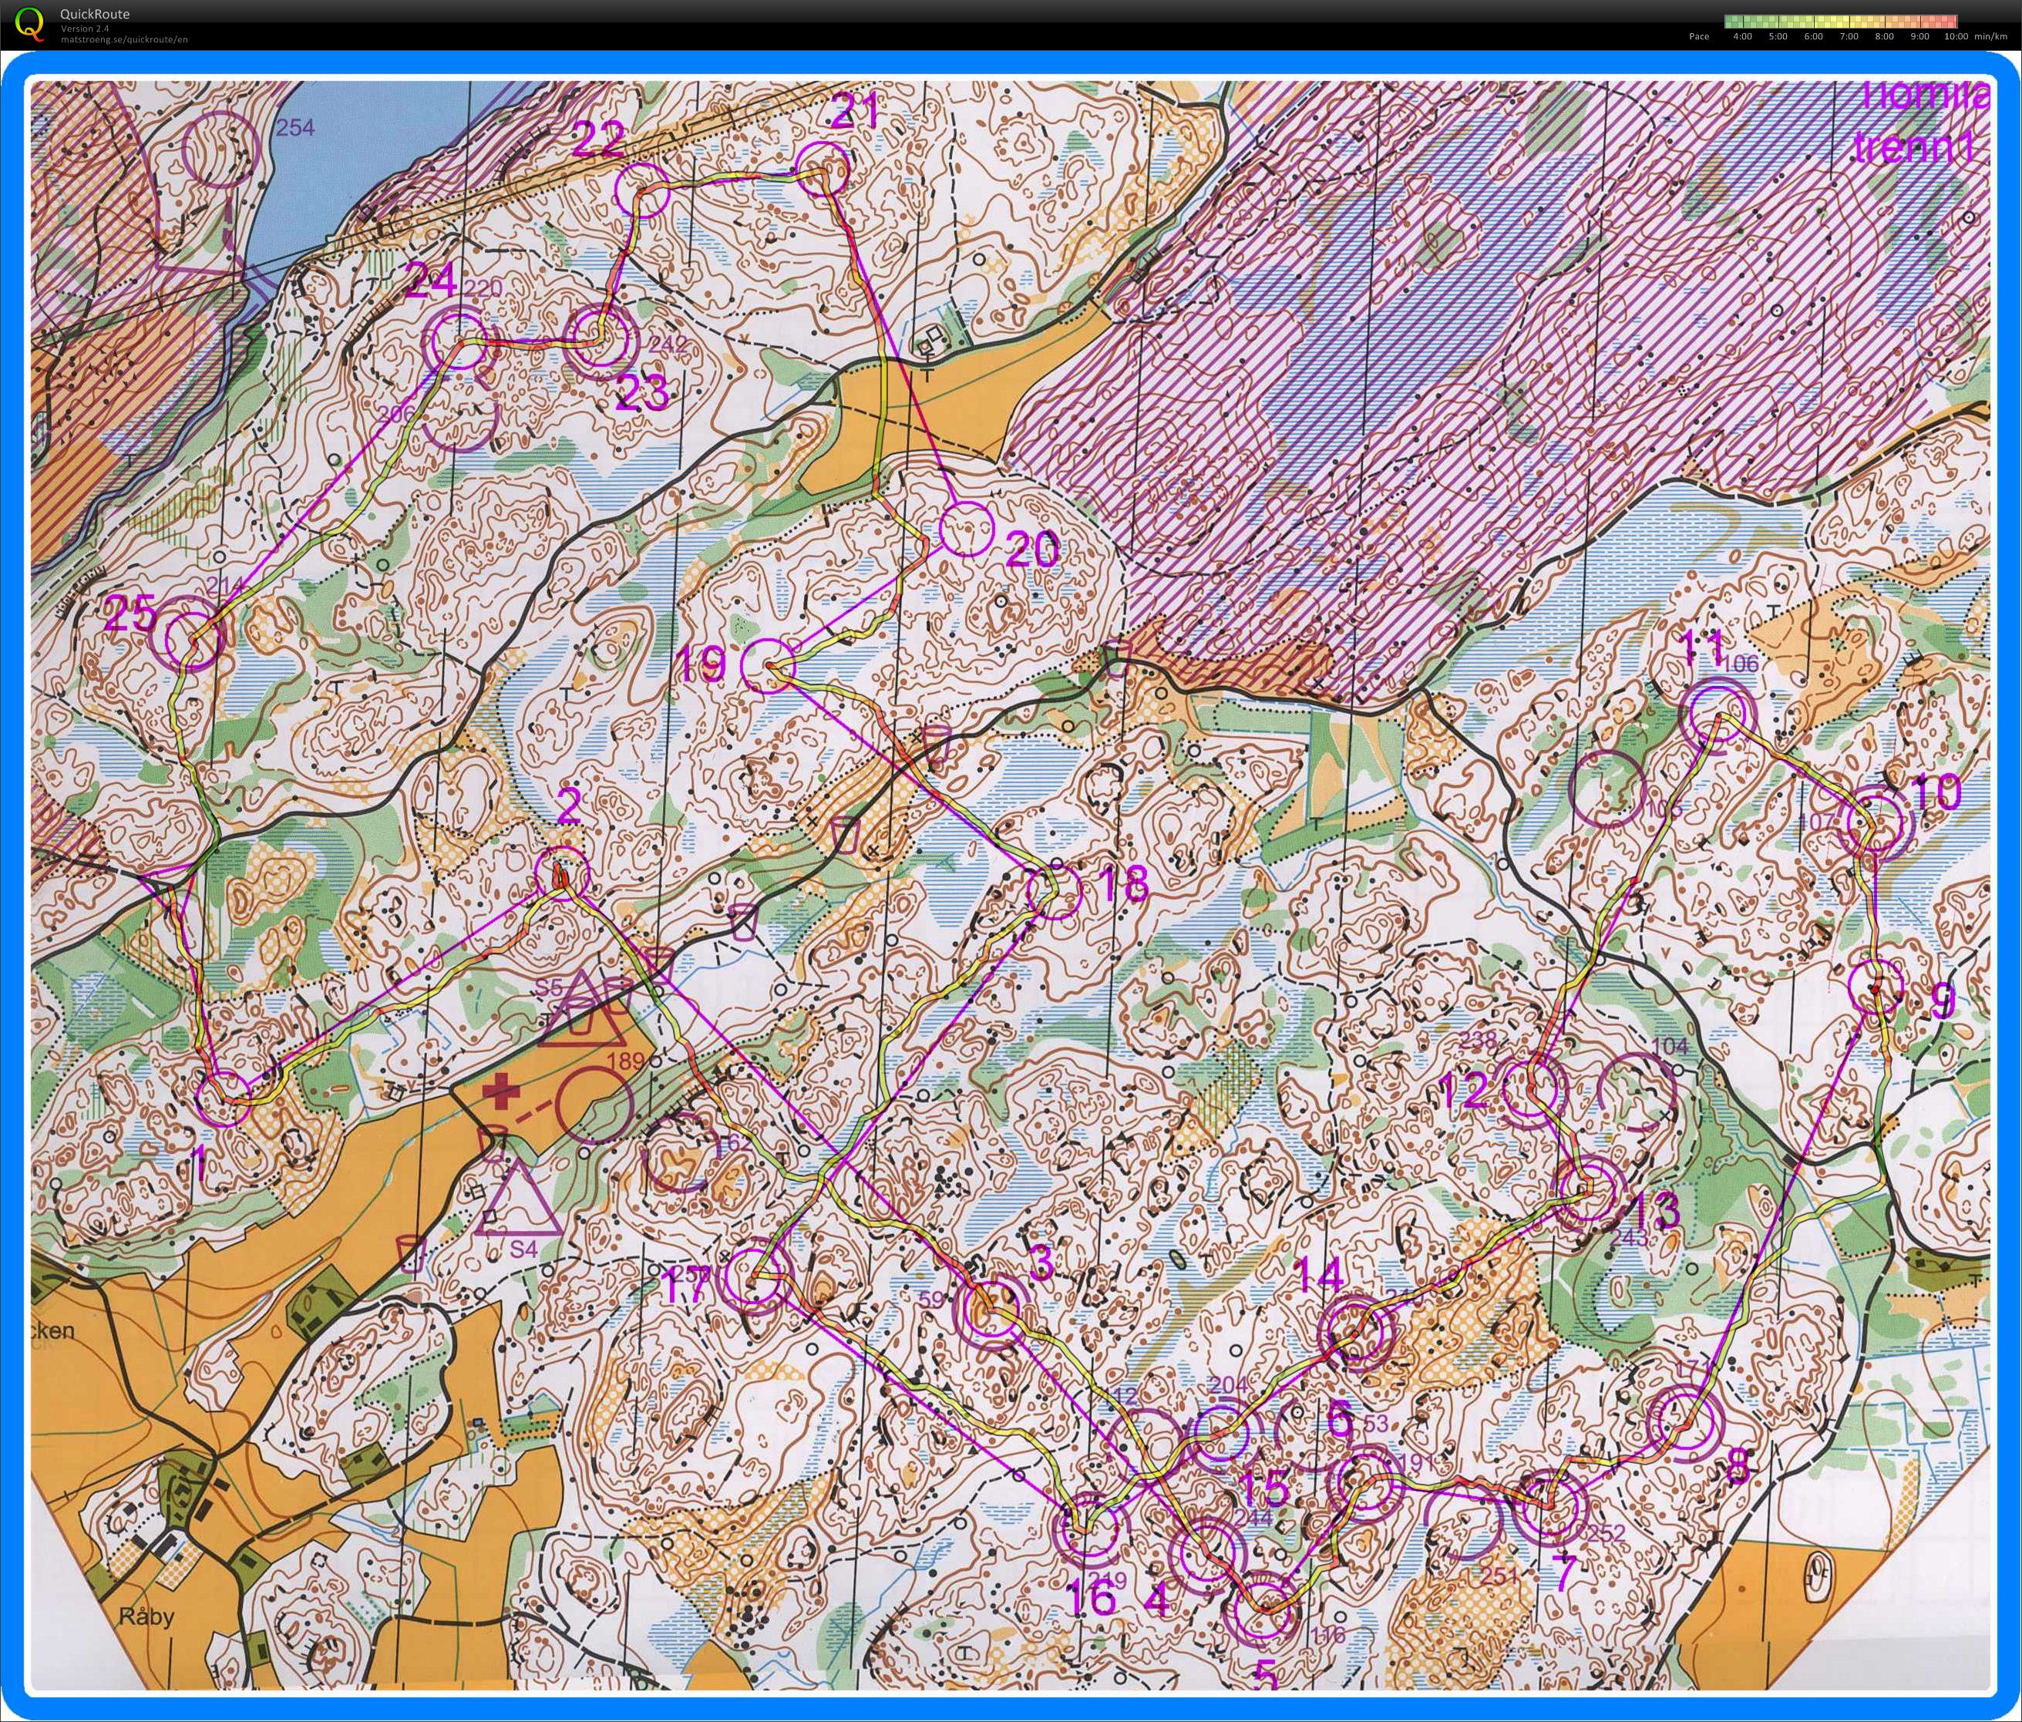Click the 10:00 pace value
Screen dimensions: 2022x1722
click(x=1956, y=37)
